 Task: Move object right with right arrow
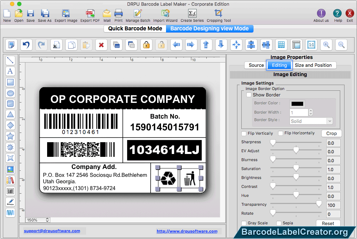point(191,45)
